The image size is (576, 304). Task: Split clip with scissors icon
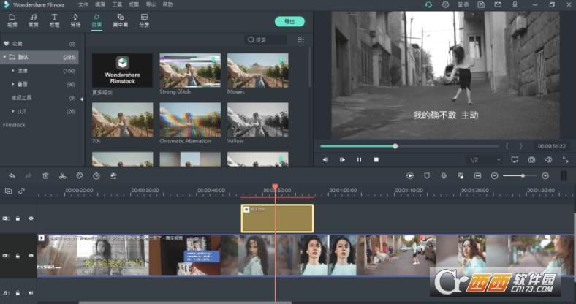tap(62, 176)
